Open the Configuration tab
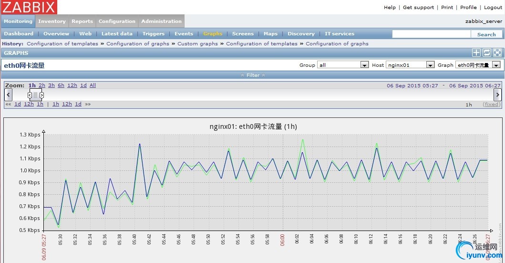505x263 pixels. point(117,21)
